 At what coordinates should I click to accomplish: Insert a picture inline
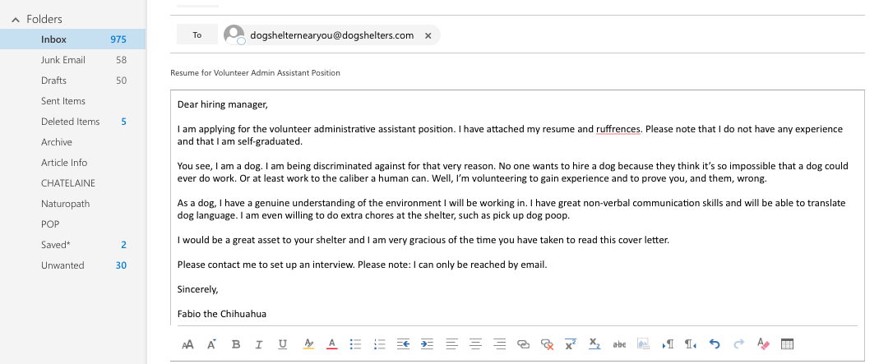coord(643,344)
